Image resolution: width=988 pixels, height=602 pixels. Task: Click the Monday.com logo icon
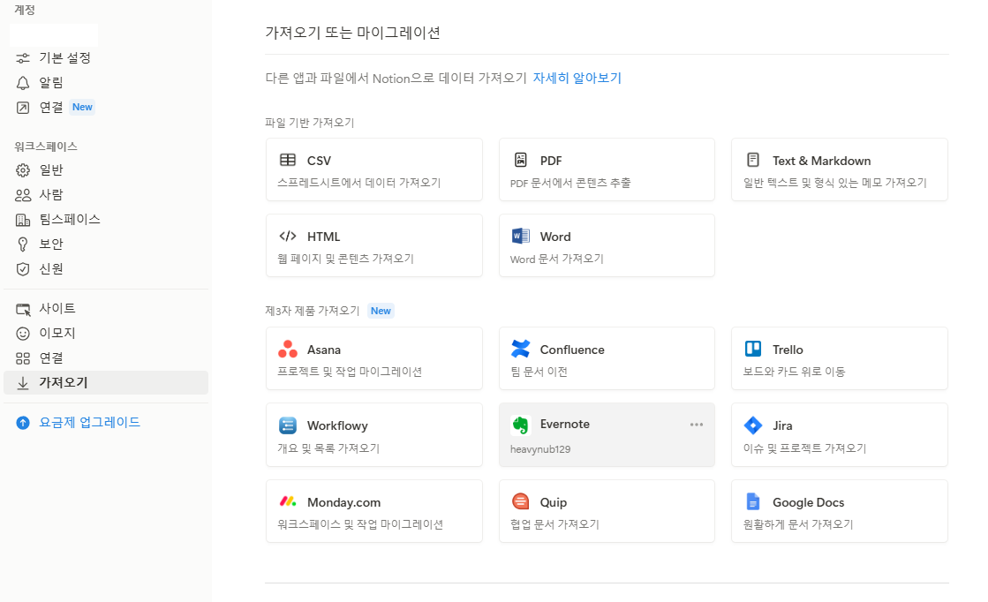click(x=287, y=502)
